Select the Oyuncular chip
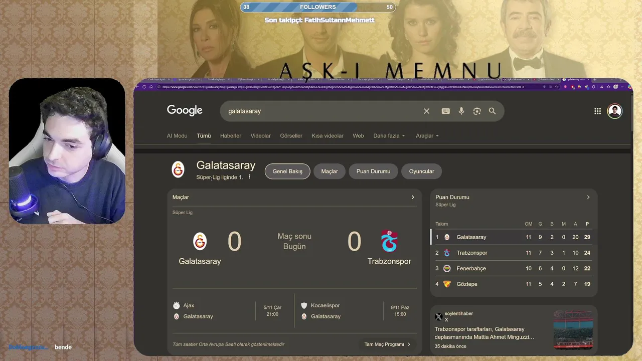The height and width of the screenshot is (361, 642). (421, 171)
